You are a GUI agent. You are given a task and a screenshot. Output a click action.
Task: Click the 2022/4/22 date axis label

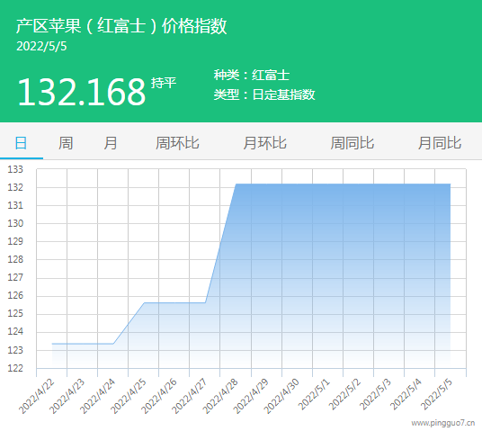[x=37, y=397]
